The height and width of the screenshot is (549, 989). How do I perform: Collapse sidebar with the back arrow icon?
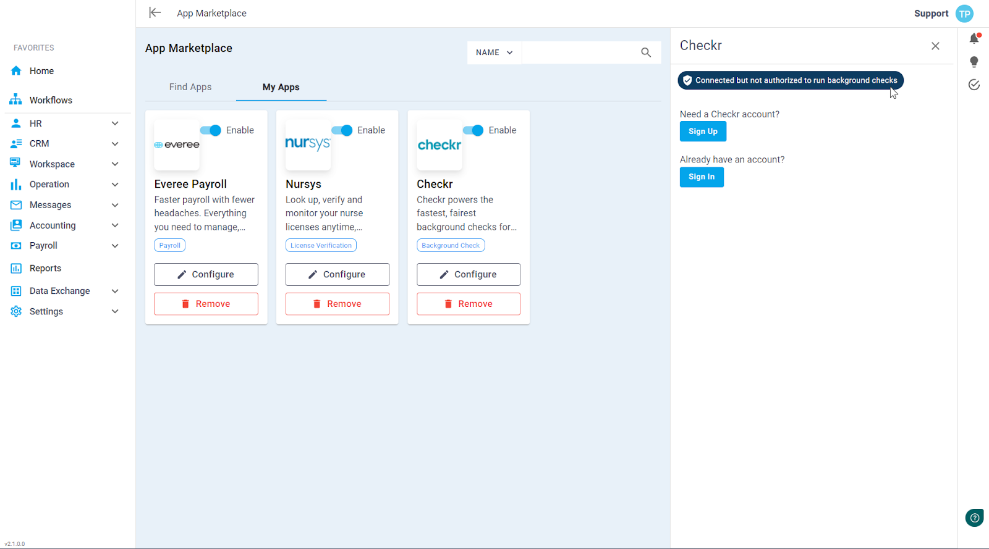155,12
